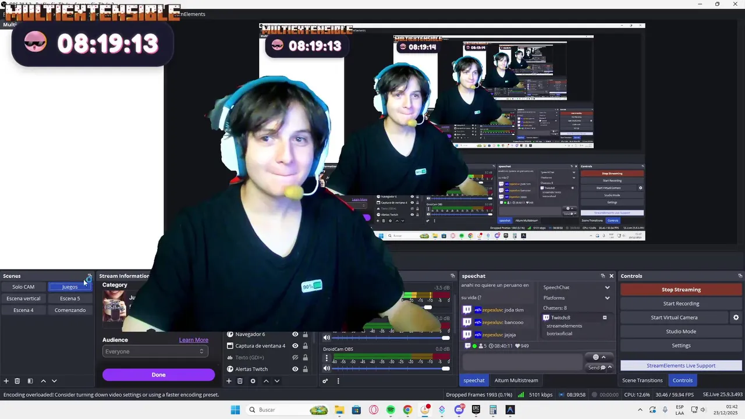745x419 pixels.
Task: Toggle lock on Texto (GDI+) source
Action: tap(305, 357)
